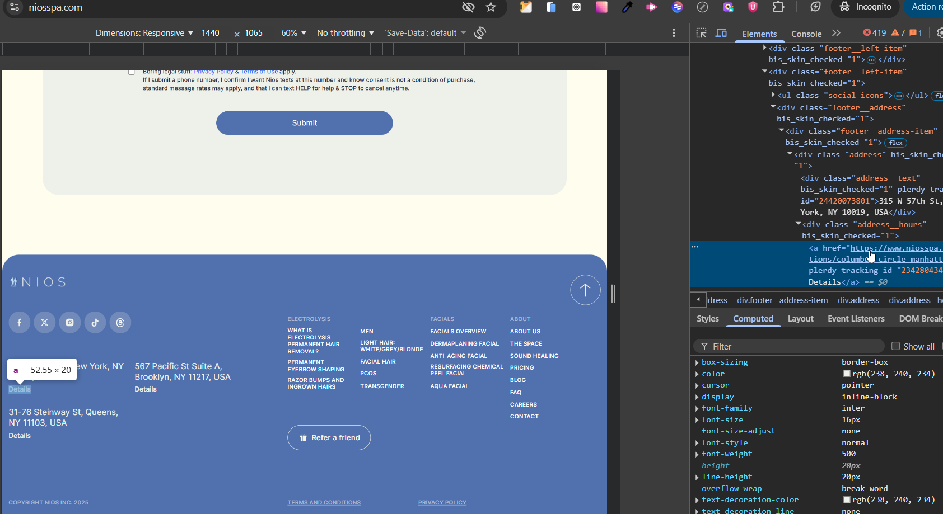The height and width of the screenshot is (514, 943).
Task: Toggle the flex badge on footer__address-item
Action: 895,143
